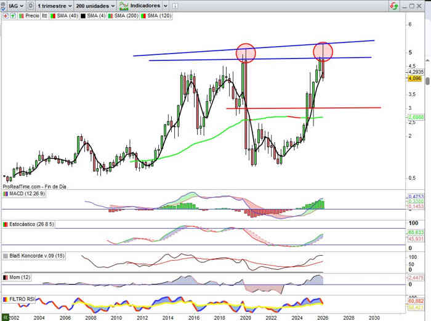
Task: Open Mom (12) indicator settings icon
Action: [x=6, y=278]
